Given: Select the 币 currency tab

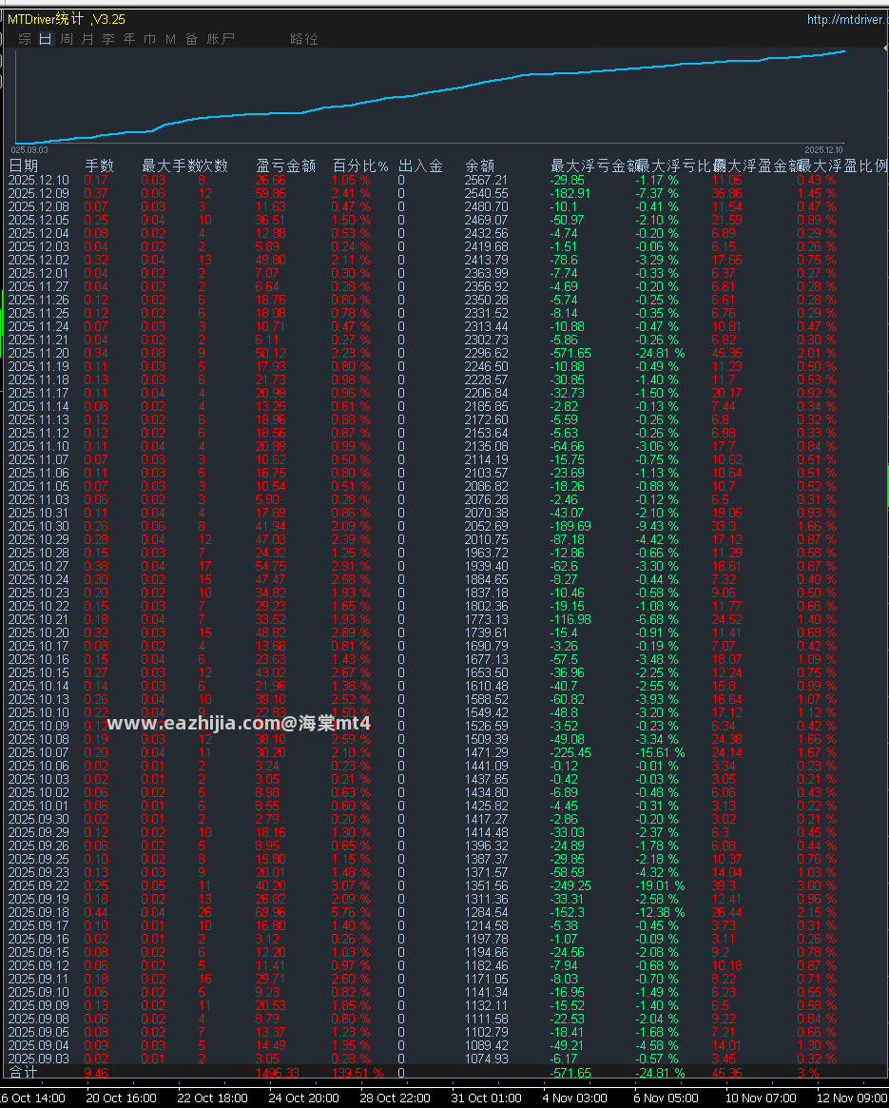Looking at the screenshot, I should (x=150, y=39).
